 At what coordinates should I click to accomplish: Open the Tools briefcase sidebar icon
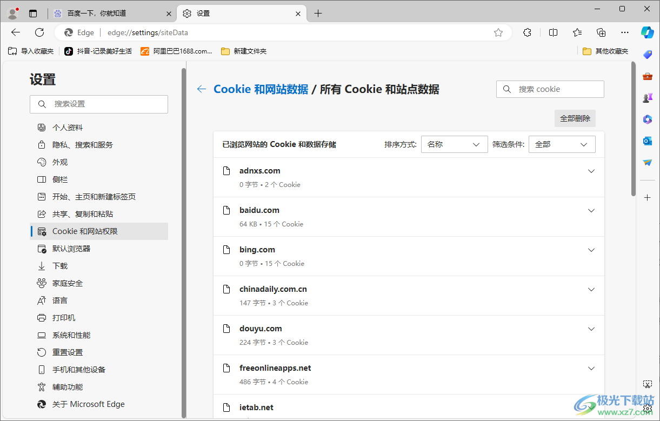[x=648, y=76]
